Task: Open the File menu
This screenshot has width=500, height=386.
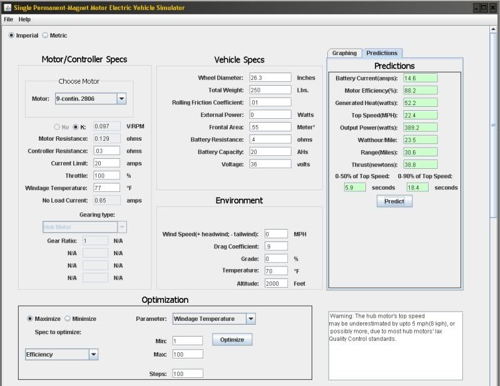Action: pyautogui.click(x=9, y=20)
